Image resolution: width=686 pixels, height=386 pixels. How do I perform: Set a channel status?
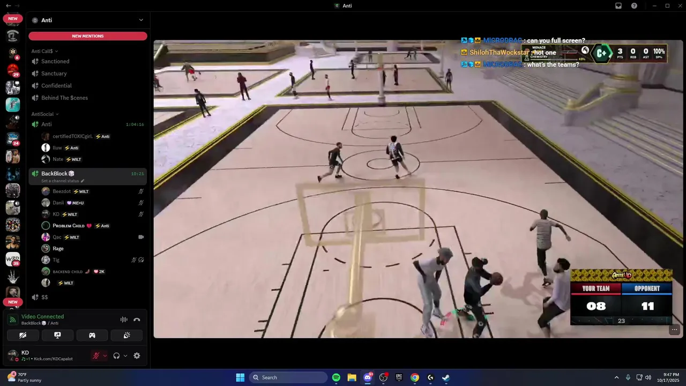pyautogui.click(x=63, y=181)
